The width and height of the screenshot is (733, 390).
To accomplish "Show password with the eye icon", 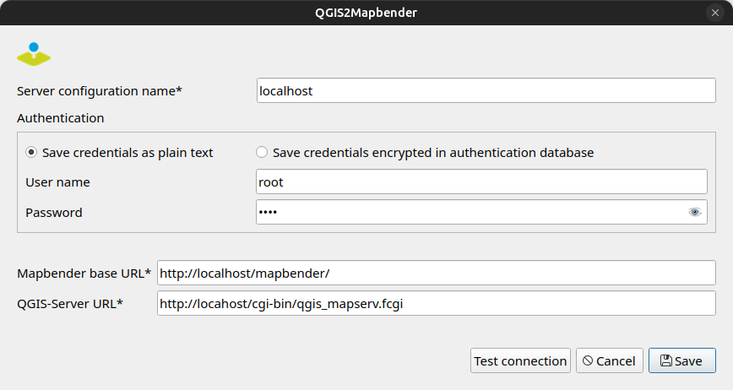I will 695,213.
